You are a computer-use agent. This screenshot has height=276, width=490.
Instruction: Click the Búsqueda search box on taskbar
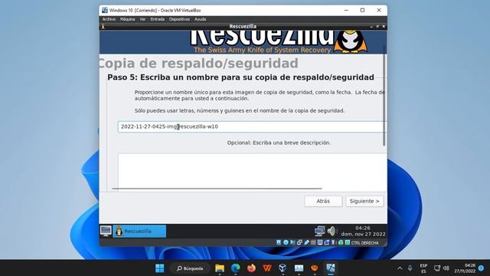coord(190,268)
